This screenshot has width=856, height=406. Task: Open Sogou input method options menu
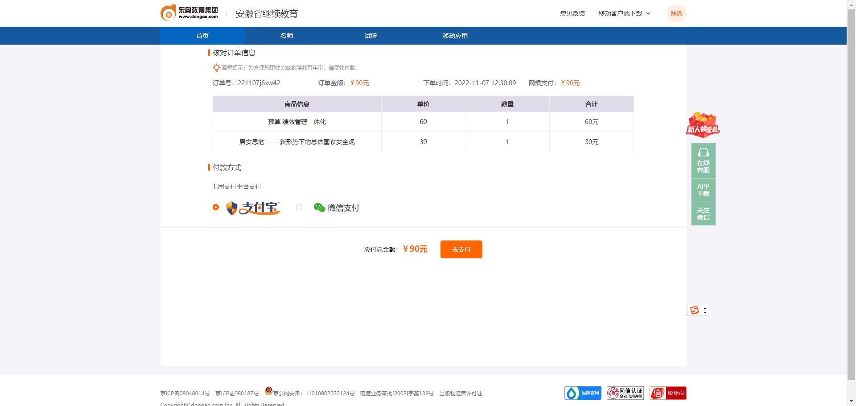705,310
